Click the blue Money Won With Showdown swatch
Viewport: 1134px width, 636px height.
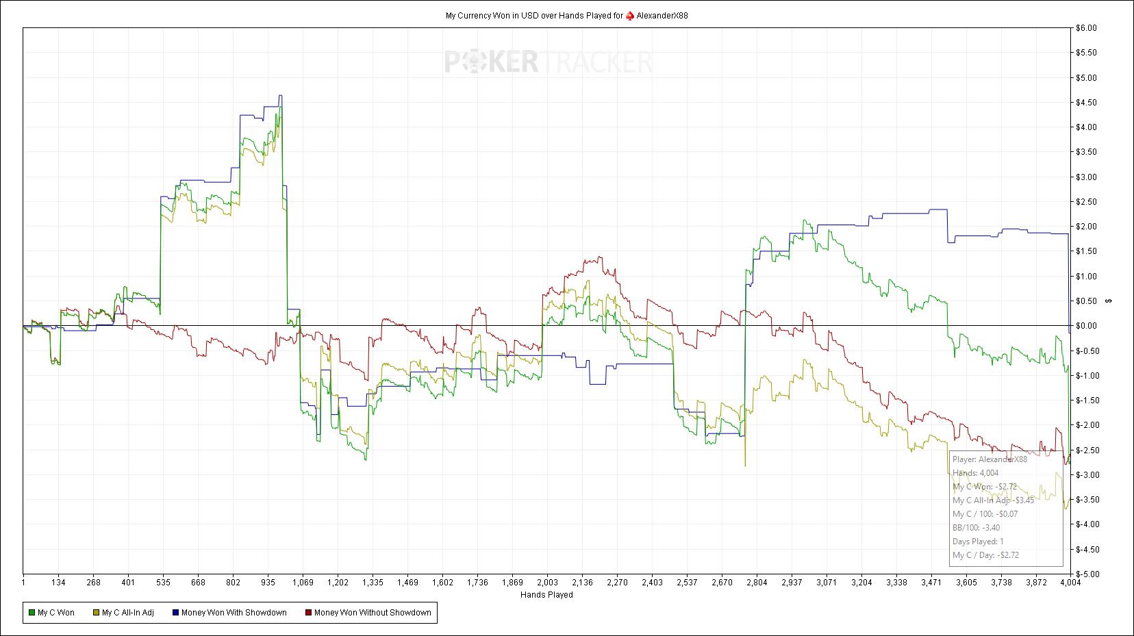(x=175, y=613)
